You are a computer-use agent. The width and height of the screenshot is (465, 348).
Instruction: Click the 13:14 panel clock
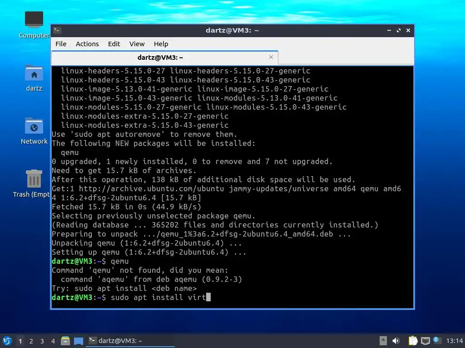coord(454,341)
